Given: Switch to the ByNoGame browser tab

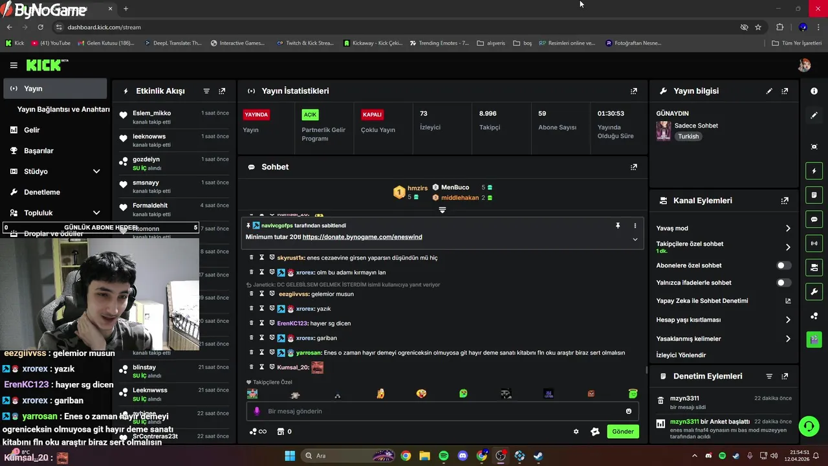Looking at the screenshot, I should pos(58,9).
